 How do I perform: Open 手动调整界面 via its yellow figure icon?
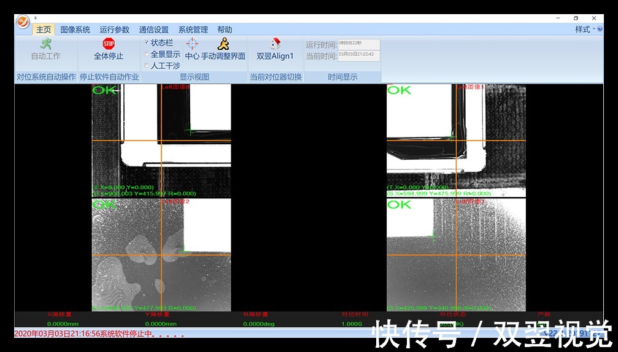[223, 44]
